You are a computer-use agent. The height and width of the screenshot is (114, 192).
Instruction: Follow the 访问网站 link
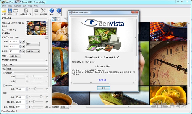[102, 80]
